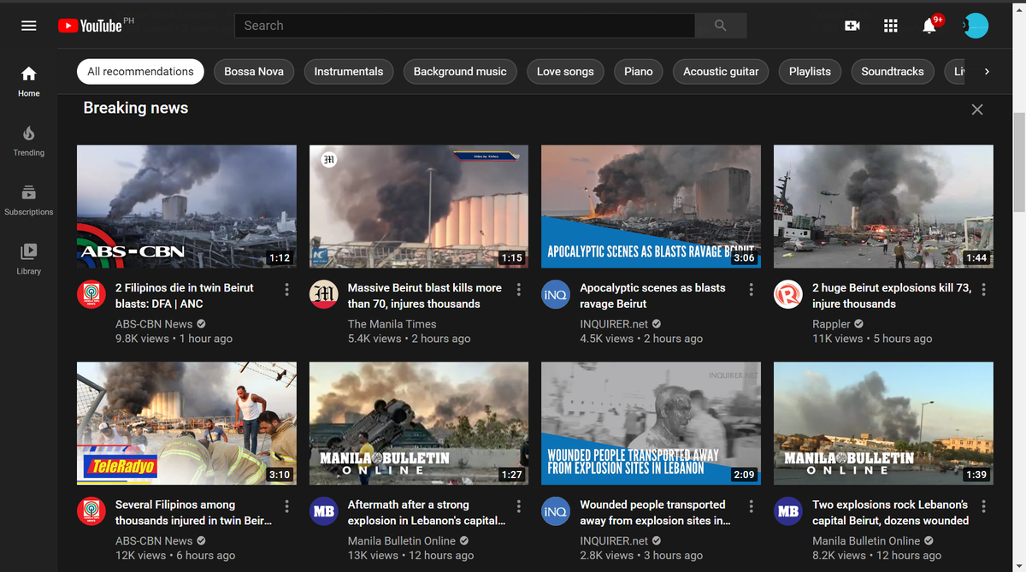1026x572 pixels.
Task: Open options menu for Two explosions rock video
Action: [x=984, y=507]
